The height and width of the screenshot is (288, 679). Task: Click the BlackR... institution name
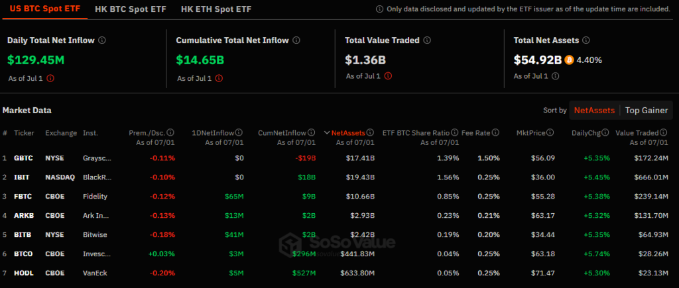[x=97, y=177]
